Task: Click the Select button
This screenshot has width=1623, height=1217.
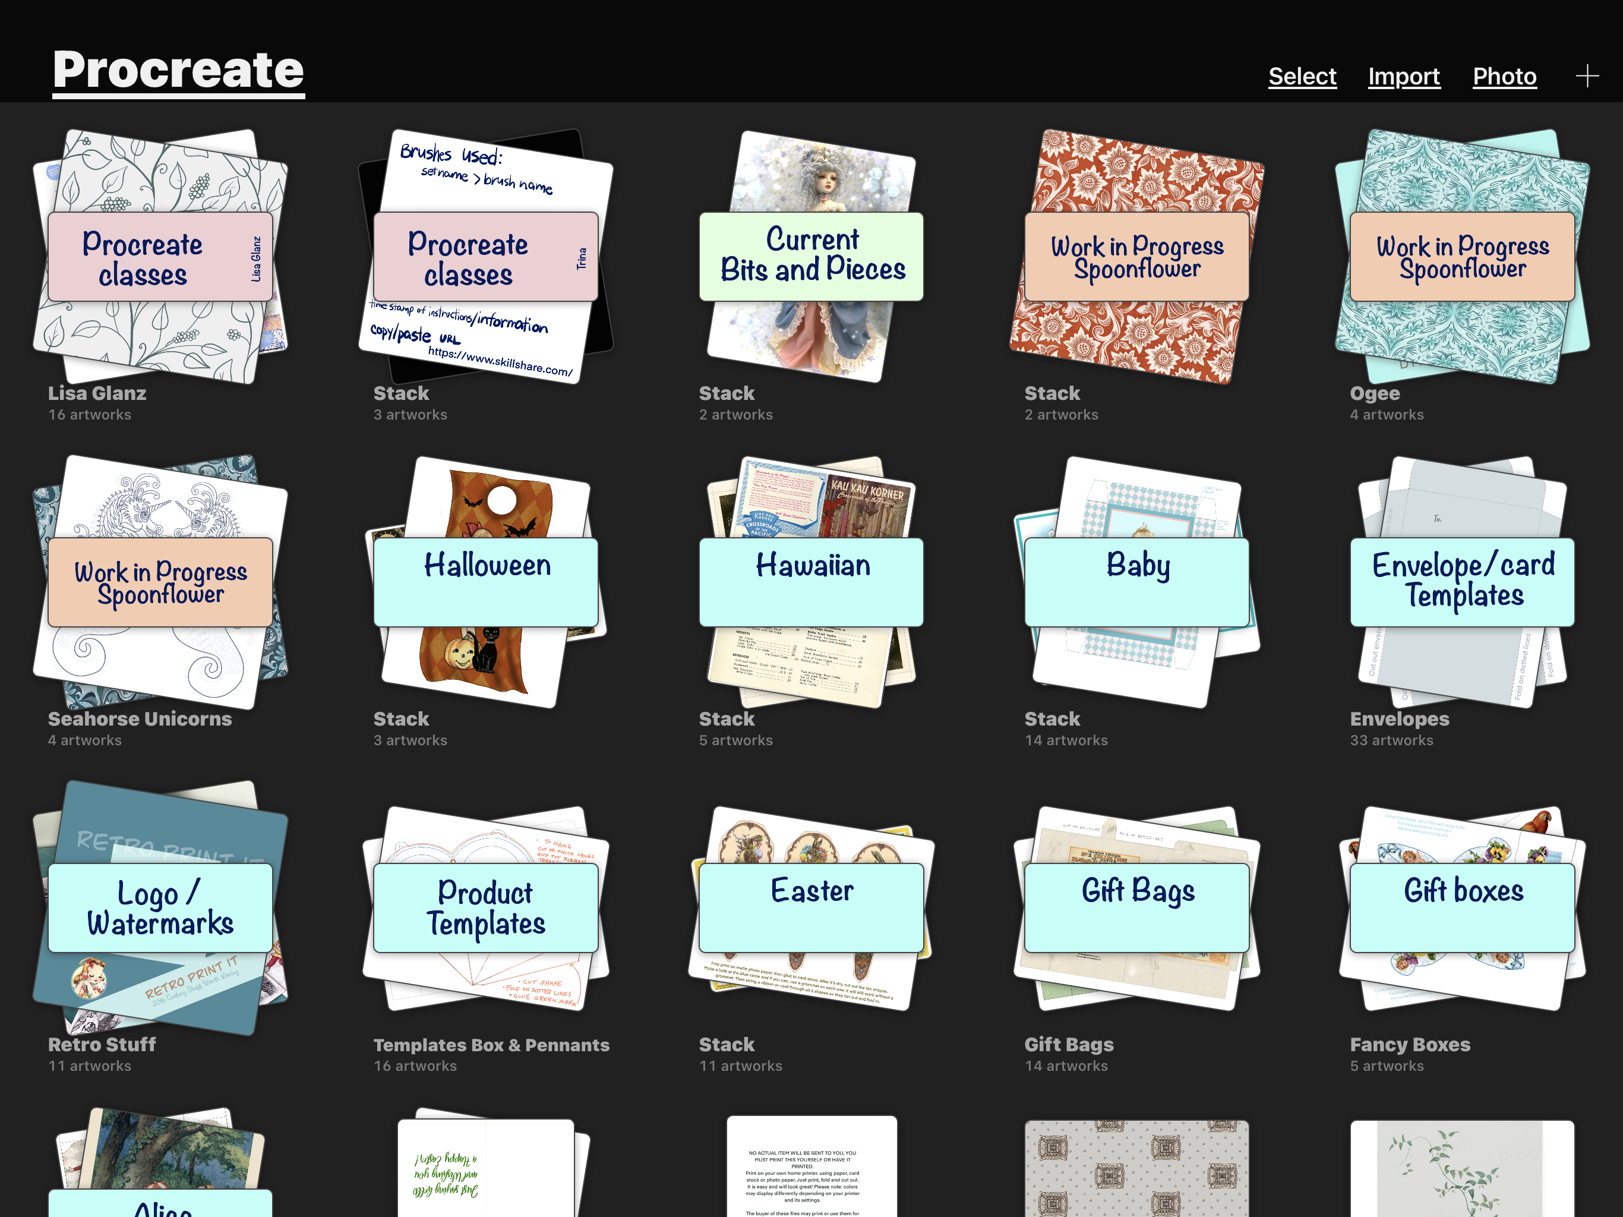Action: [x=1302, y=76]
